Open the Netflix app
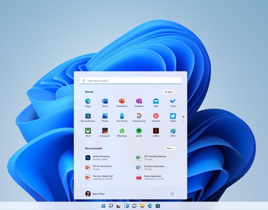The image size is (268, 210). [156, 132]
